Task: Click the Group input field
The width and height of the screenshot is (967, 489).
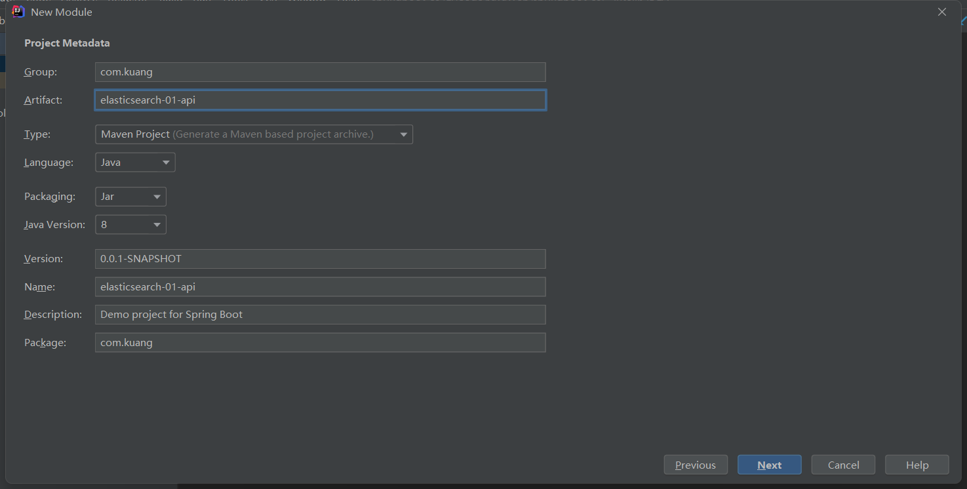Action: pyautogui.click(x=320, y=72)
